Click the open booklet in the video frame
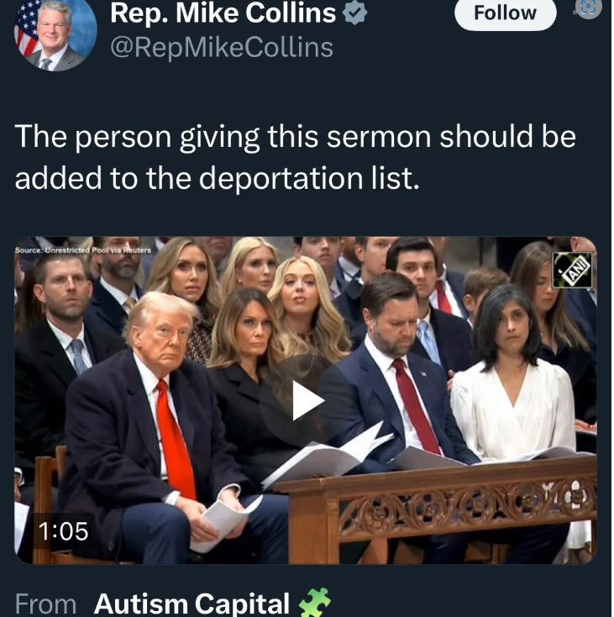Screen dimensions: 614x617 [328, 455]
